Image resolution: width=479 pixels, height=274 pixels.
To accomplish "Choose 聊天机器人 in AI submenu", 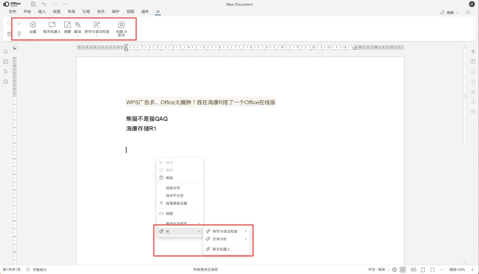I will pyautogui.click(x=226, y=249).
